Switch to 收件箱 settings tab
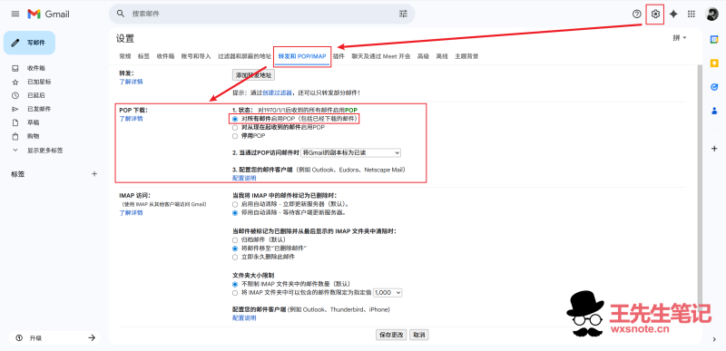This screenshot has width=726, height=351. point(165,56)
